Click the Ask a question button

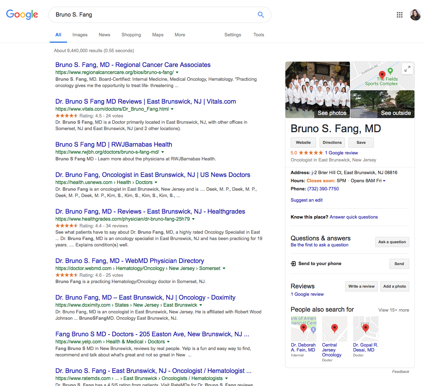(x=392, y=242)
